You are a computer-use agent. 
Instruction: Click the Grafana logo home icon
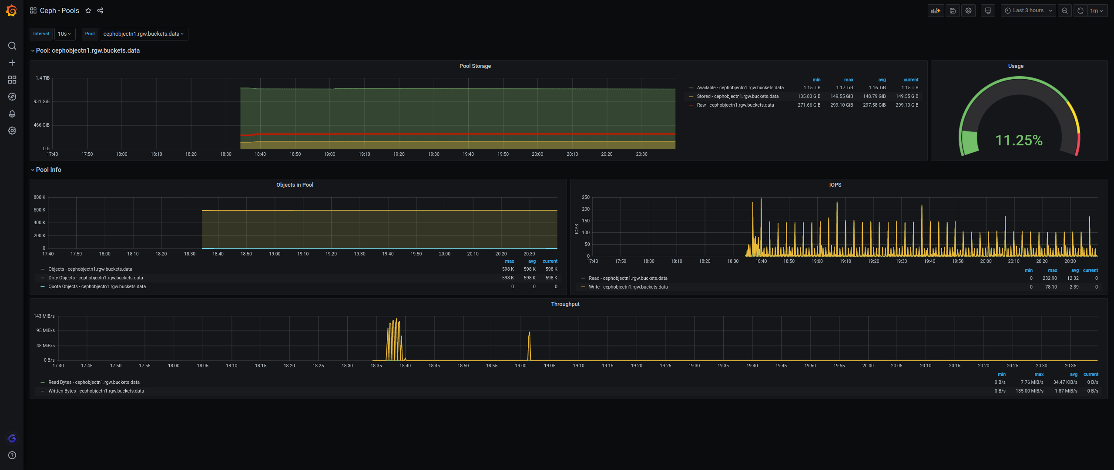pos(12,11)
